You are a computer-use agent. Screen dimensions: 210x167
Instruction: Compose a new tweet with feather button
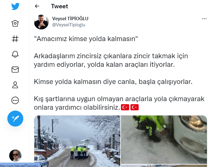point(15,119)
